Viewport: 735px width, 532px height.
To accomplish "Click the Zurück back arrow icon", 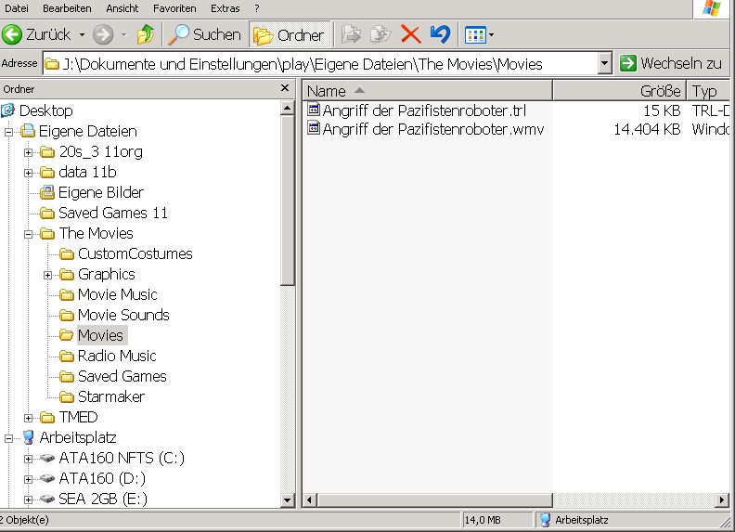I will pyautogui.click(x=13, y=35).
